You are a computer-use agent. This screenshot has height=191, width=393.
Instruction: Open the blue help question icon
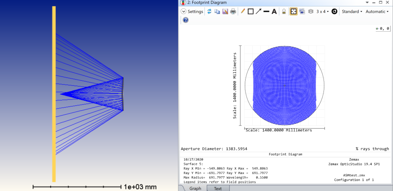186,20
